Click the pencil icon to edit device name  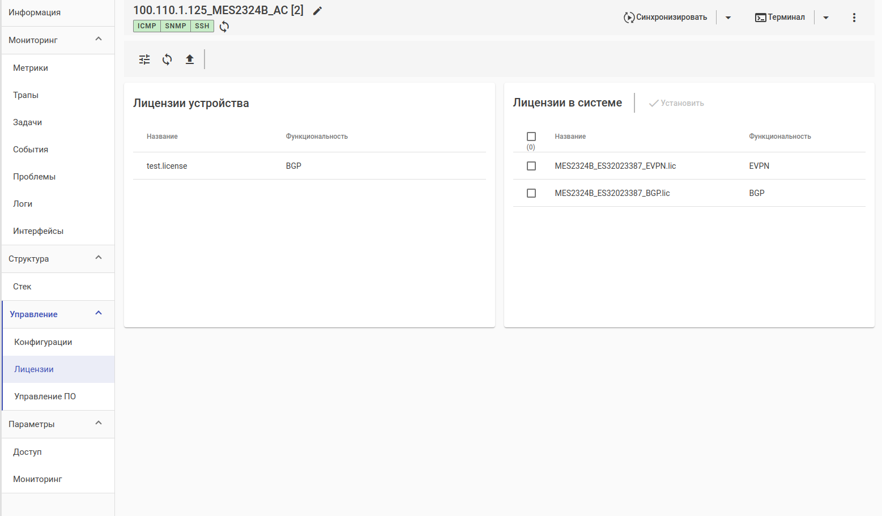click(x=318, y=11)
